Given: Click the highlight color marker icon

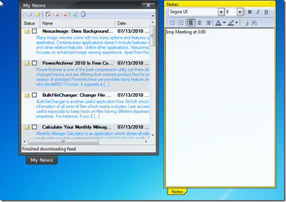Looking at the screenshot, I should tap(231, 23).
